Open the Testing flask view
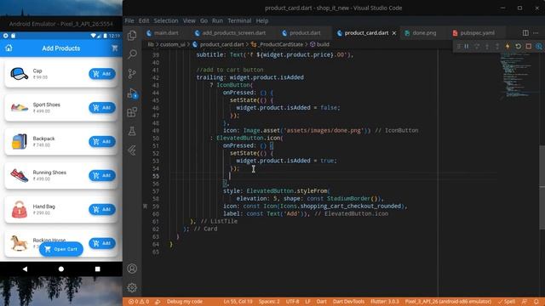The height and width of the screenshot is (306, 545). point(132,131)
